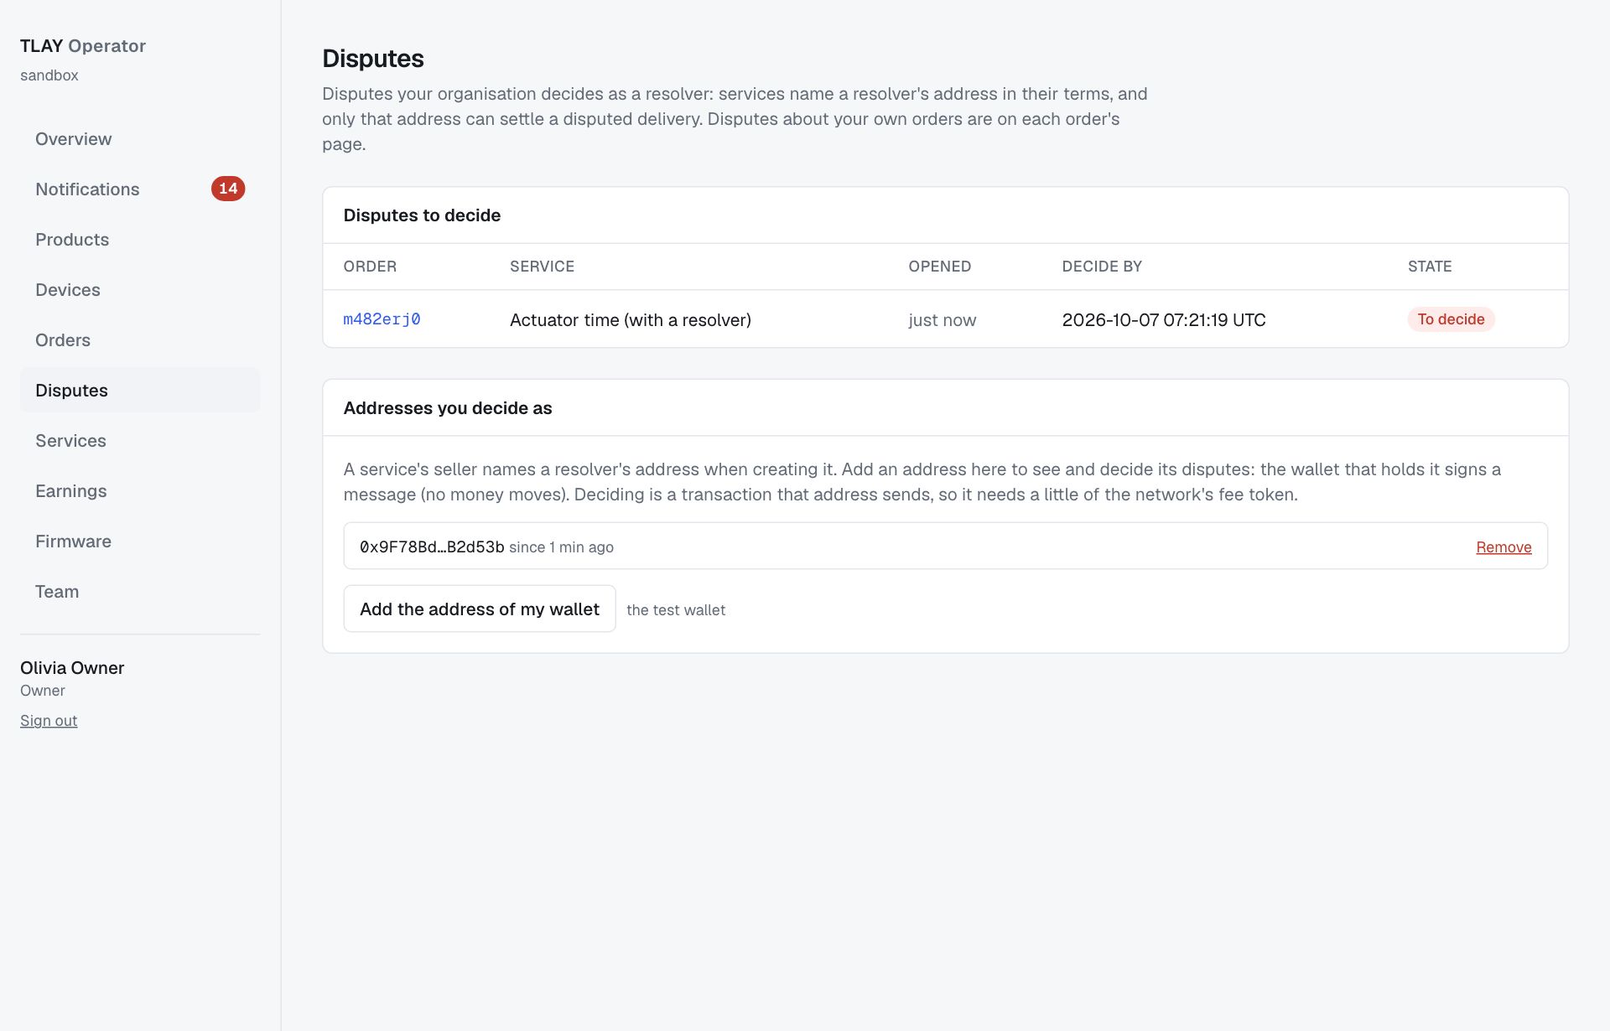The image size is (1610, 1031).
Task: Remove the 0x9F78Bd…B2d53b address
Action: [x=1504, y=547]
